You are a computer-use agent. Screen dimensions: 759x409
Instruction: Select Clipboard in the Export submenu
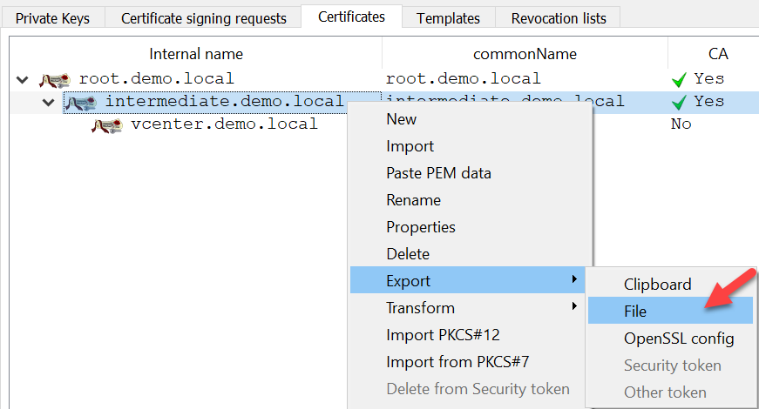pyautogui.click(x=657, y=284)
